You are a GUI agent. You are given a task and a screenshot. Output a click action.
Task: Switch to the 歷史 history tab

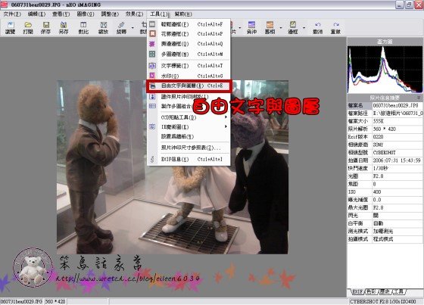pos(385,292)
